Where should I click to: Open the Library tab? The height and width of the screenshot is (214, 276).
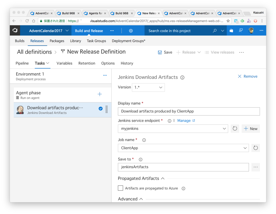(75, 41)
